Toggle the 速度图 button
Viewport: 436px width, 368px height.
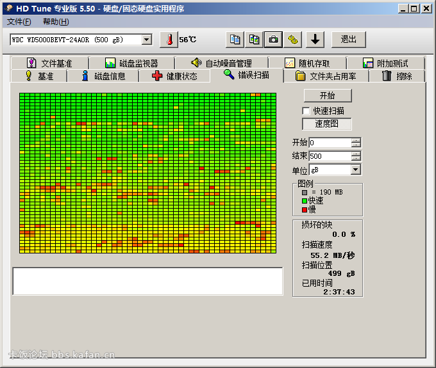[x=327, y=124]
